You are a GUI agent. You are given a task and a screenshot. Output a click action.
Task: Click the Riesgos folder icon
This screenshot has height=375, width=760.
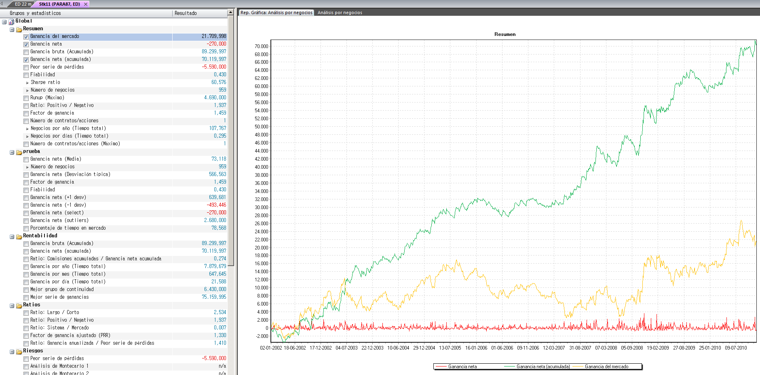click(x=19, y=352)
